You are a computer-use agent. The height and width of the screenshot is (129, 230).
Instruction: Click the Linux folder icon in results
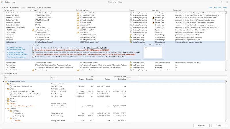8,89
